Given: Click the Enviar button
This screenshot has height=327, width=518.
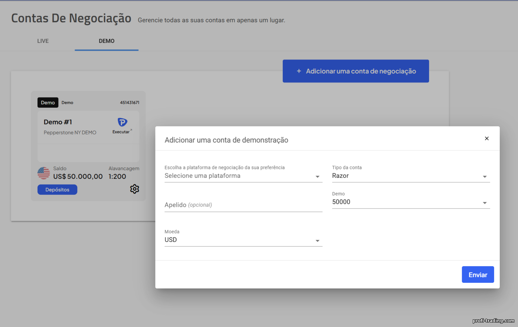Looking at the screenshot, I should coord(478,274).
